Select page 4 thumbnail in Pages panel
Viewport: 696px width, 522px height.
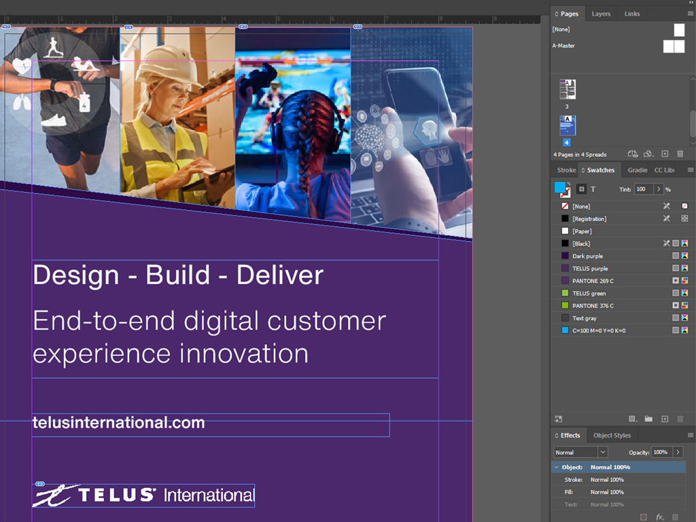click(568, 126)
